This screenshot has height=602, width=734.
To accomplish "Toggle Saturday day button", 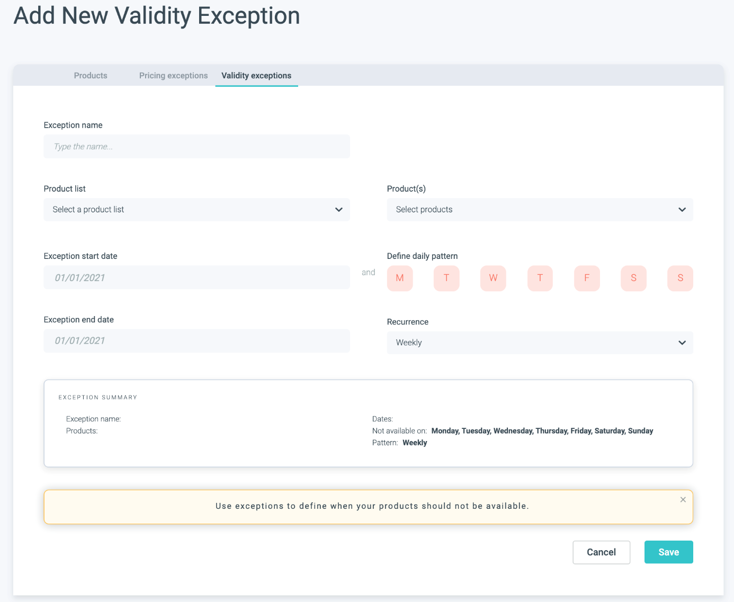I will [x=633, y=278].
